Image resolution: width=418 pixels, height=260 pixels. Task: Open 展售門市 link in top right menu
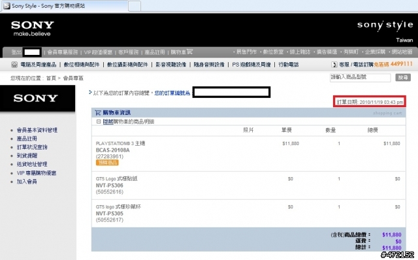click(246, 52)
